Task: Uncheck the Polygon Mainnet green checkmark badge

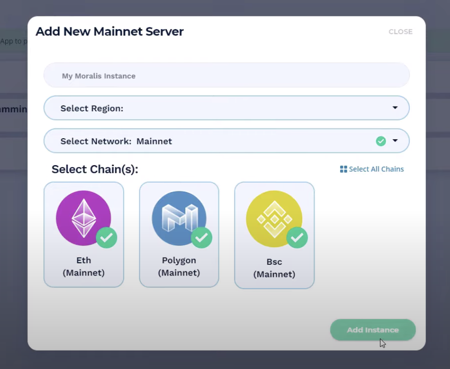Action: [201, 237]
